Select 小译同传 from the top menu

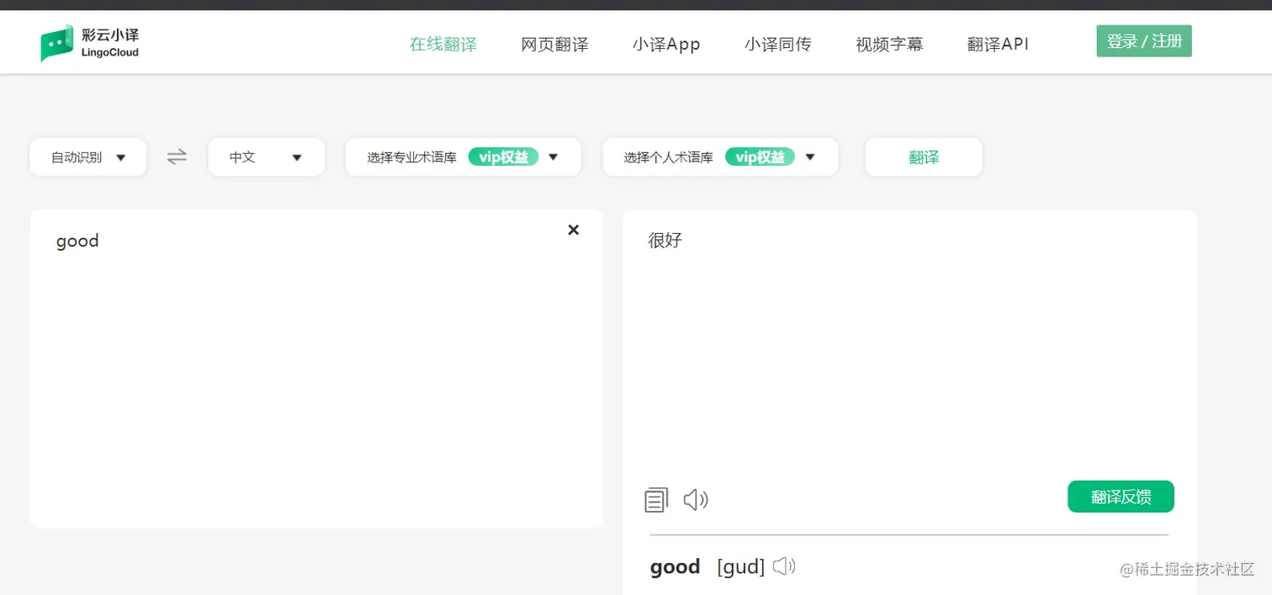point(778,45)
